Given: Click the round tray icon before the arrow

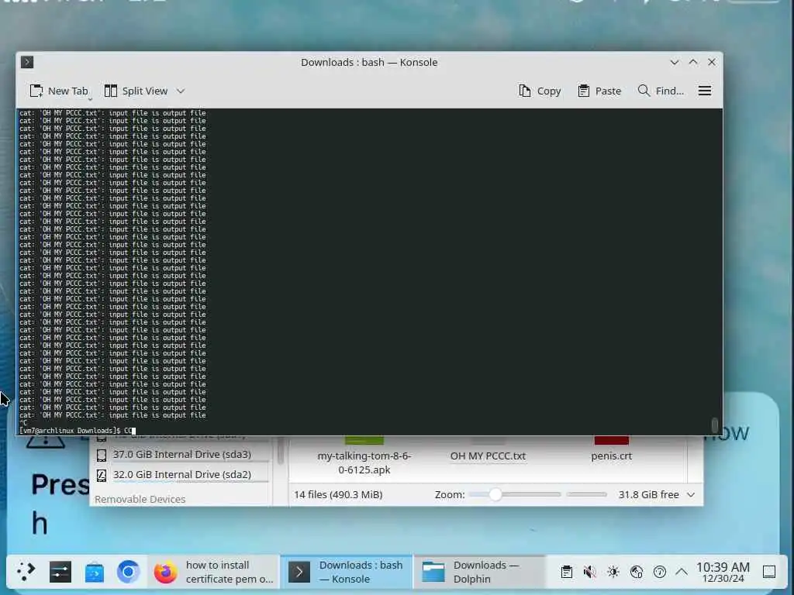Looking at the screenshot, I should pos(660,573).
